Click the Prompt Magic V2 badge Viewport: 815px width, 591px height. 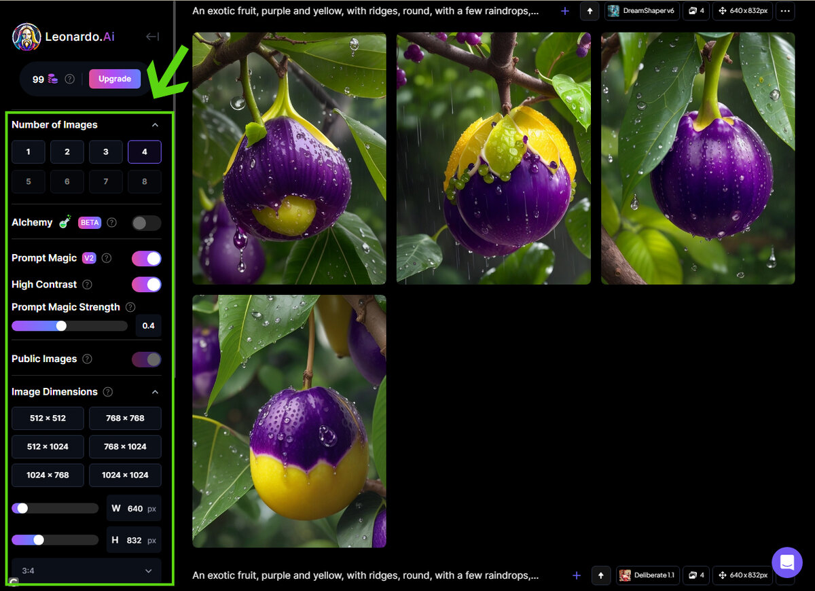(89, 258)
